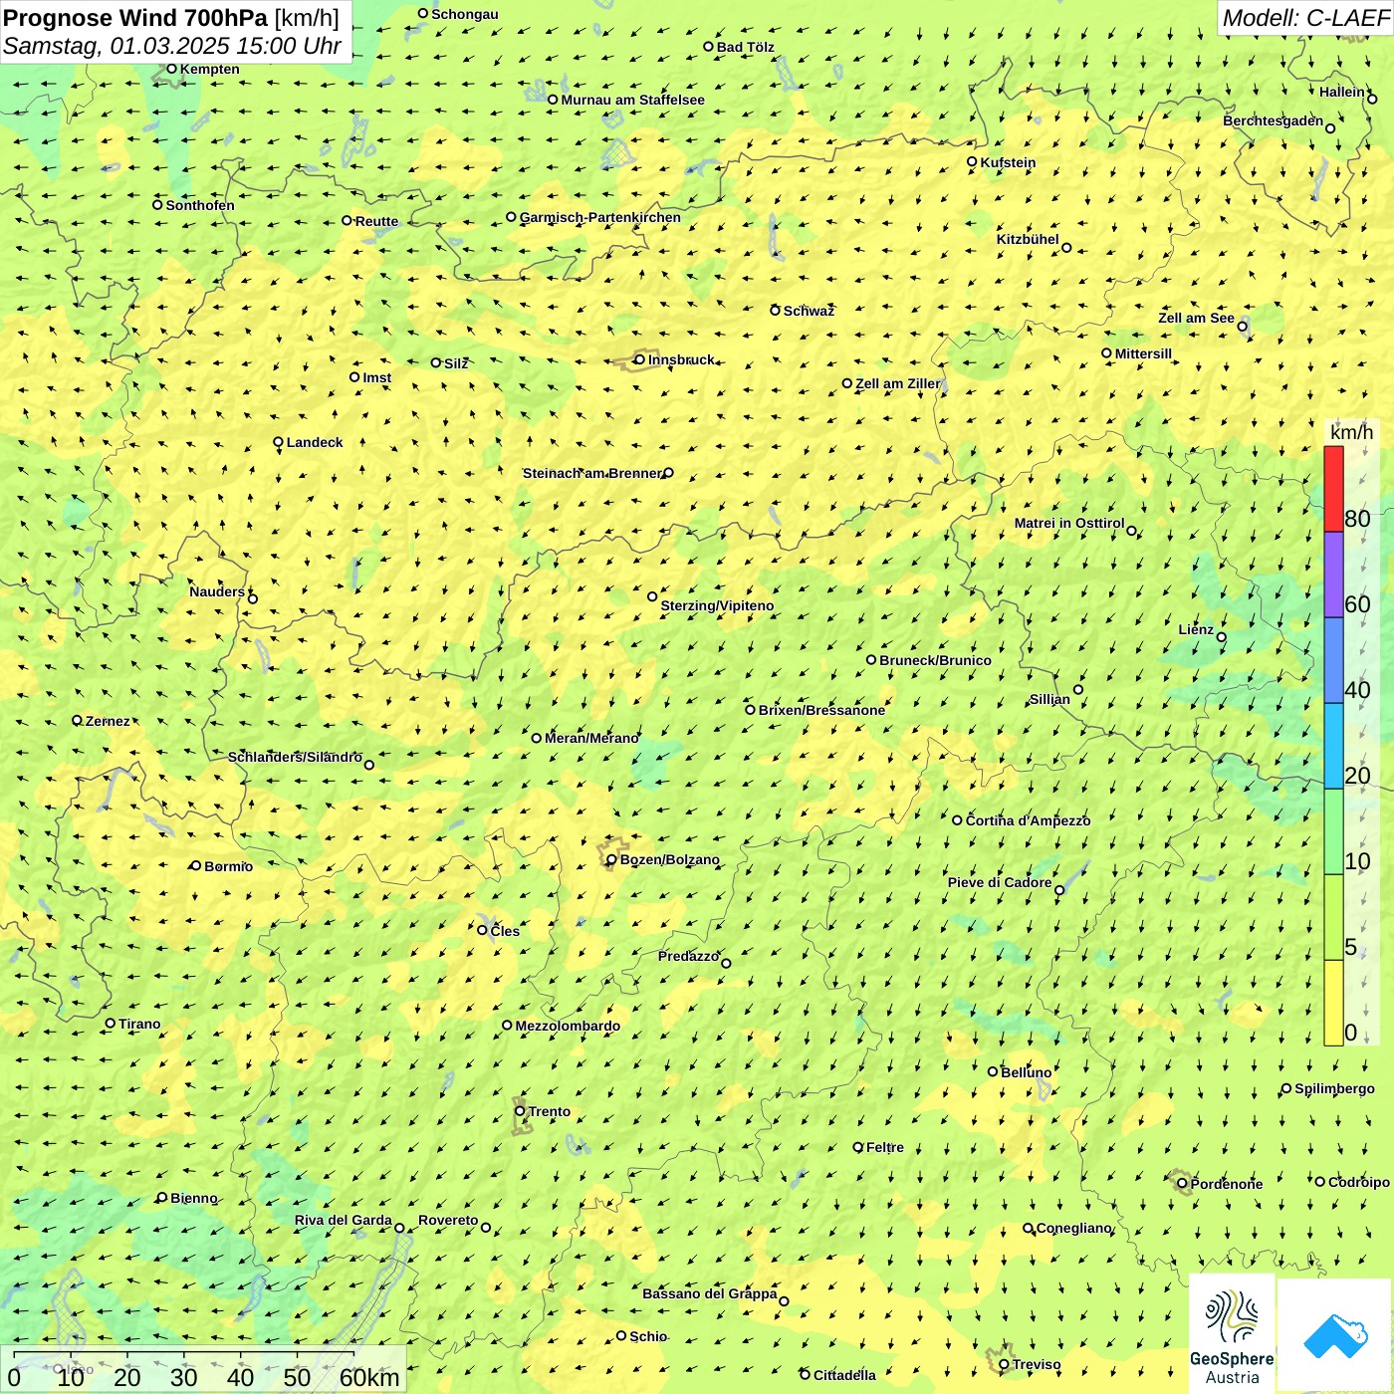Screen dimensions: 1394x1394
Task: Click the Riva del Garda label
Action: click(344, 1220)
